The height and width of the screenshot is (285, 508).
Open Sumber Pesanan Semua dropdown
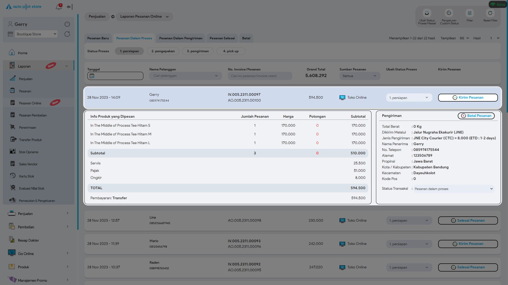tap(360, 76)
